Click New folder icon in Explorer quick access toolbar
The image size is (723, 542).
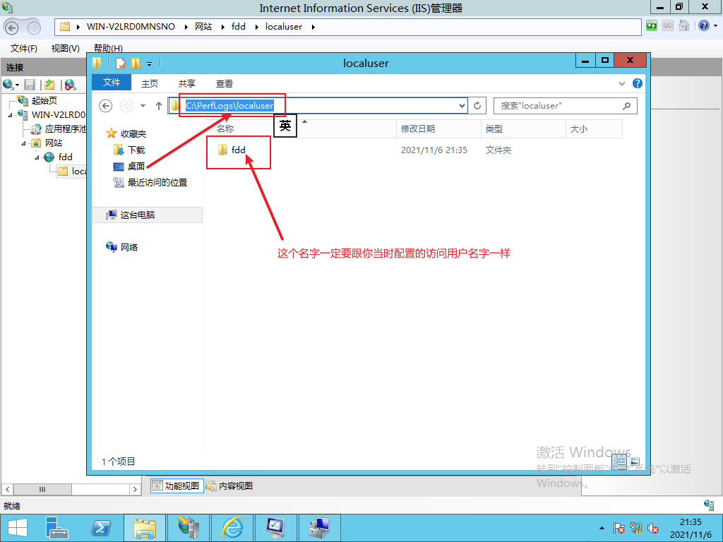tap(136, 63)
